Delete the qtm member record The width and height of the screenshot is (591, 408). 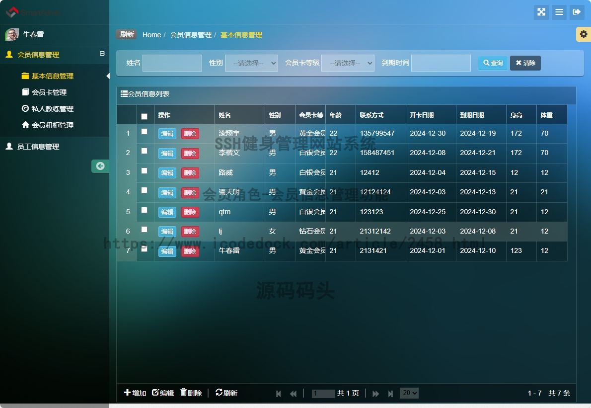[190, 212]
